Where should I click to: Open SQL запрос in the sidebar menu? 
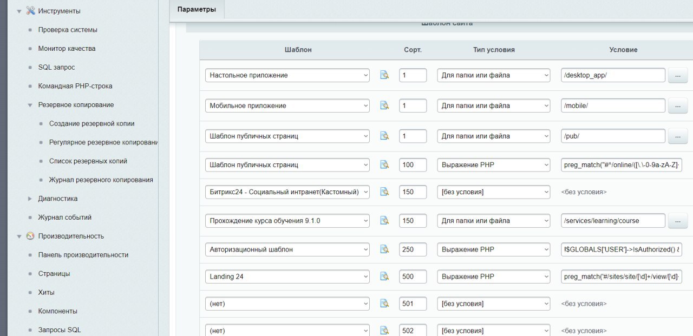click(56, 67)
